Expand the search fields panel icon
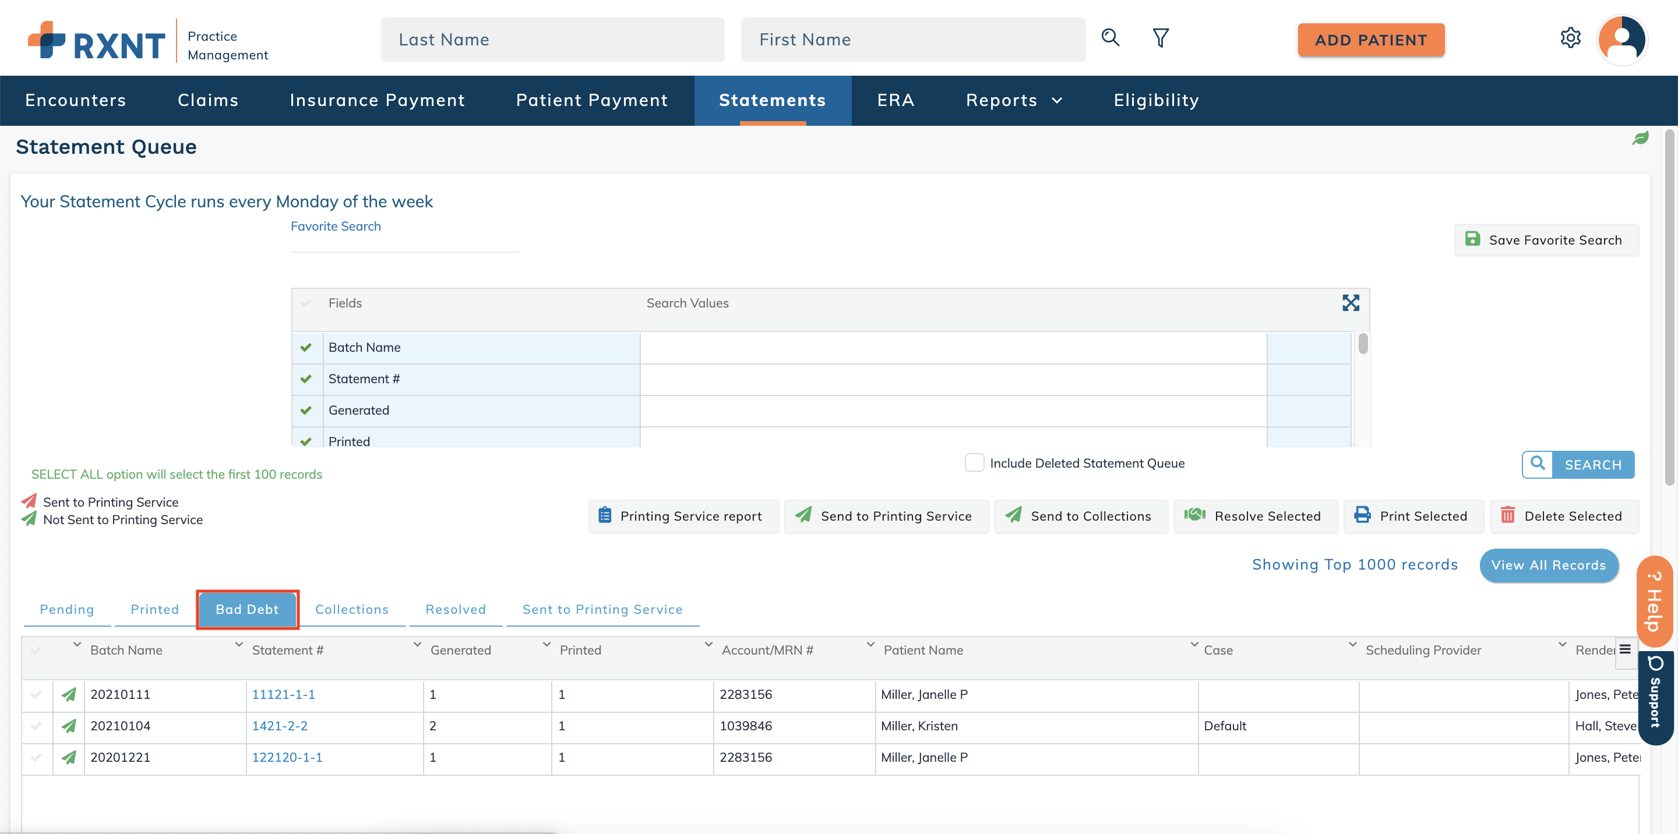 coord(1351,303)
